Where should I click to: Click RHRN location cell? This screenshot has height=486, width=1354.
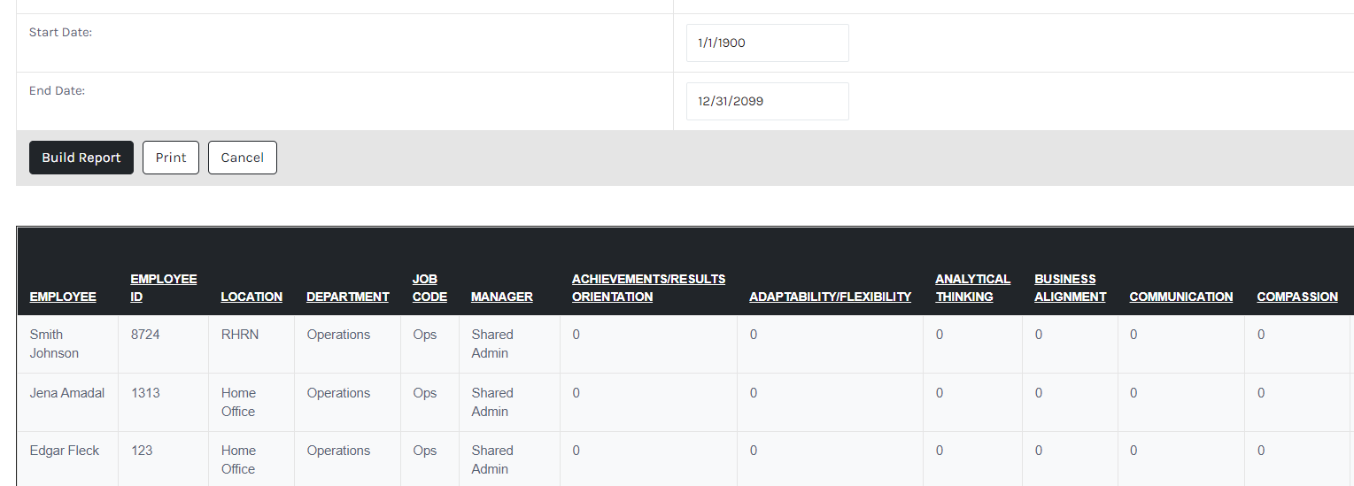coord(240,335)
